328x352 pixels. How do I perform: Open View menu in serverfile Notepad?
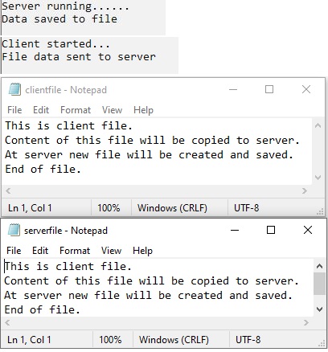pos(111,251)
